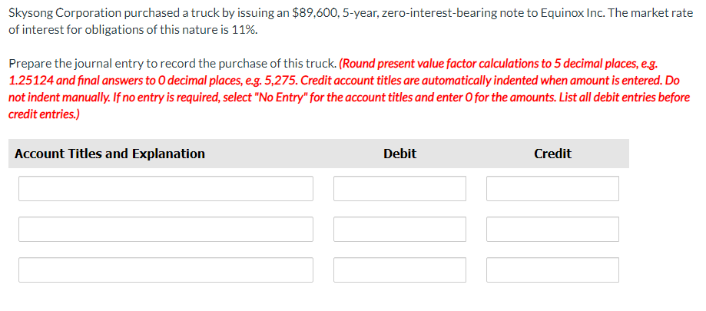706x311 pixels.
Task: Click the 1.25124 rounding example in red text
Action: click(x=31, y=81)
